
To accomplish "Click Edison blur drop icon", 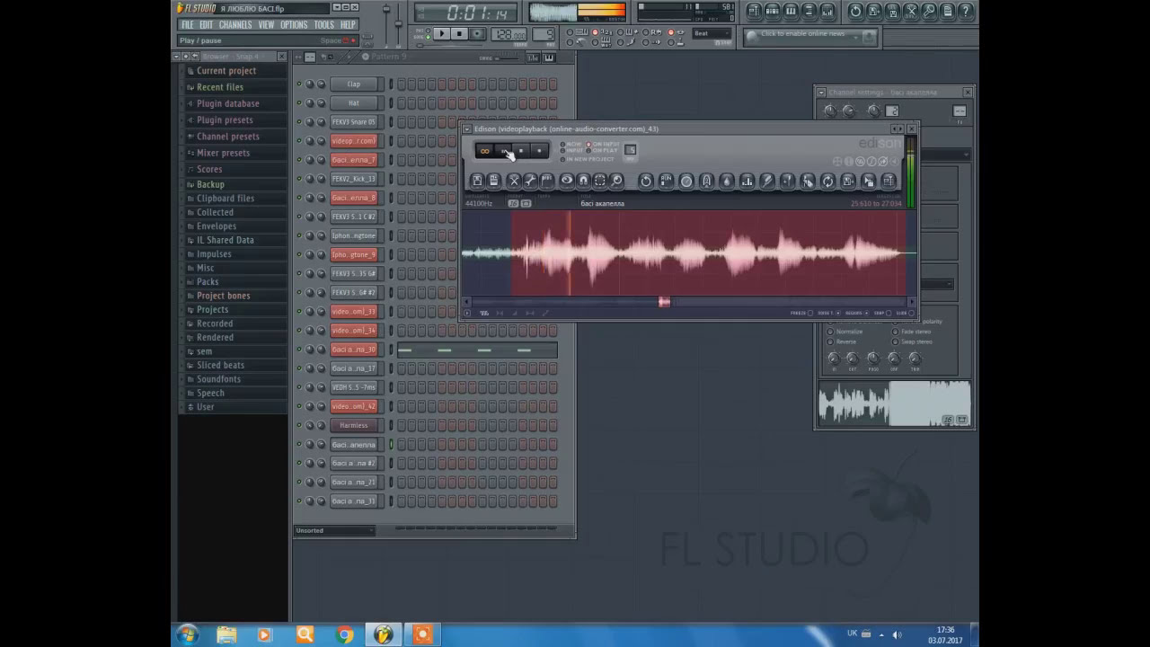I will [x=726, y=181].
